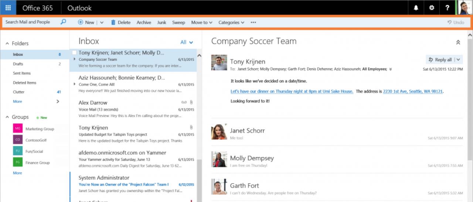Click the dinner Thursday night link
The width and height of the screenshot is (473, 202).
pos(292,91)
